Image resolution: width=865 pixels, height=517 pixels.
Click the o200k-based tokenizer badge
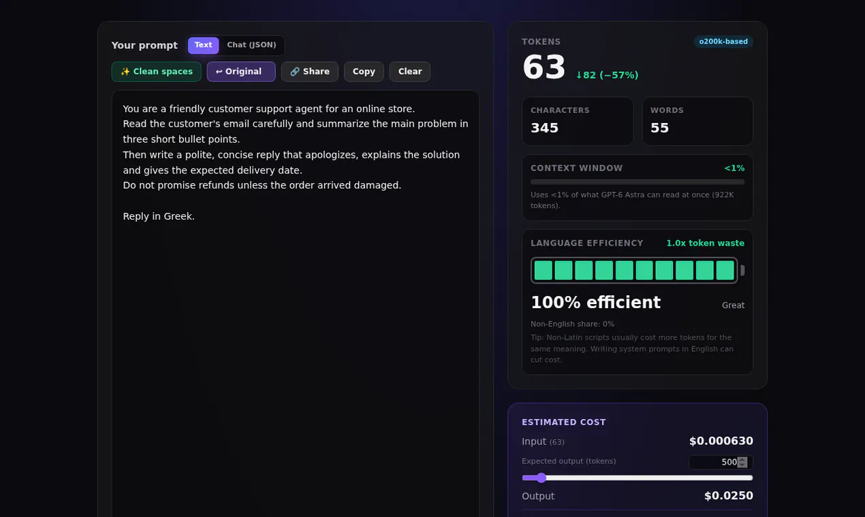click(x=723, y=41)
